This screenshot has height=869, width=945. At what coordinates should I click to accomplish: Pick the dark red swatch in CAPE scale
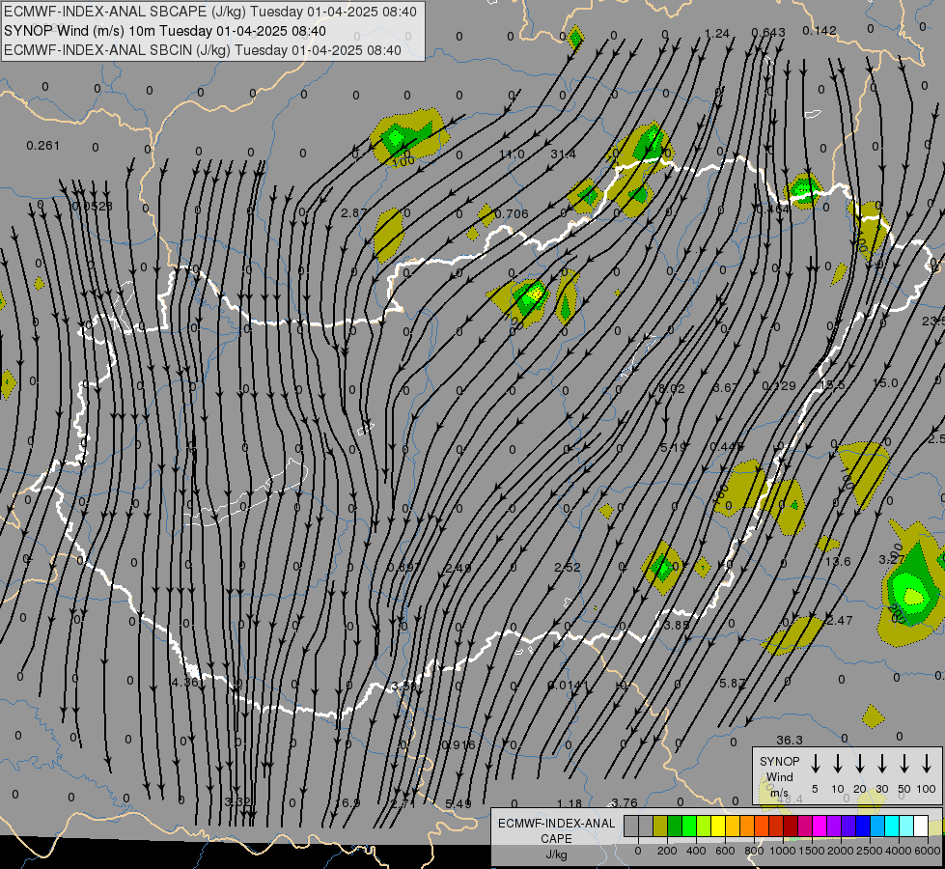click(x=791, y=826)
